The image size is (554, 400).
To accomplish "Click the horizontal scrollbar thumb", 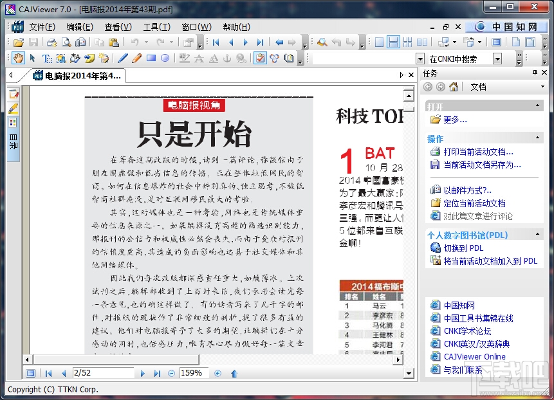I will (x=116, y=359).
